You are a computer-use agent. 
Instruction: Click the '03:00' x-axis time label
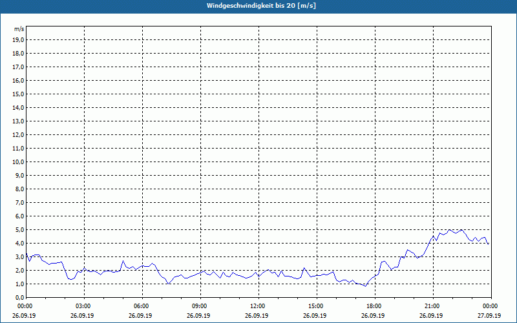84,306
